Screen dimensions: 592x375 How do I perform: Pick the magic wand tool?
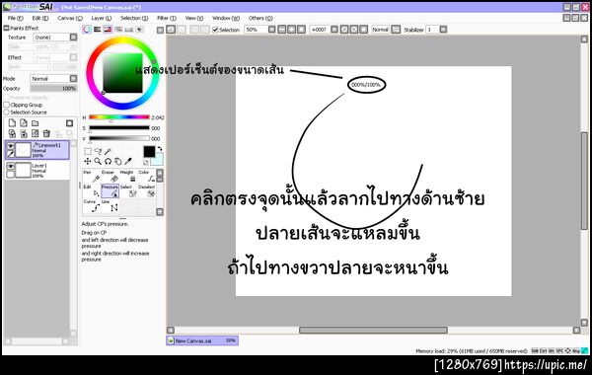108,151
